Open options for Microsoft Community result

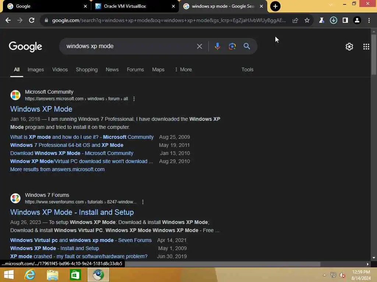point(134,99)
